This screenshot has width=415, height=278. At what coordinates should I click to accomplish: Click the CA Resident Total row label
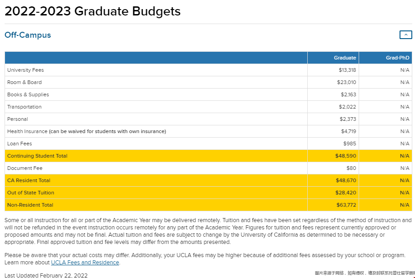point(29,180)
